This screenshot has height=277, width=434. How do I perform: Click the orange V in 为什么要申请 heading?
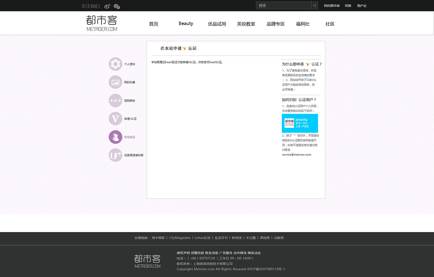(x=308, y=64)
